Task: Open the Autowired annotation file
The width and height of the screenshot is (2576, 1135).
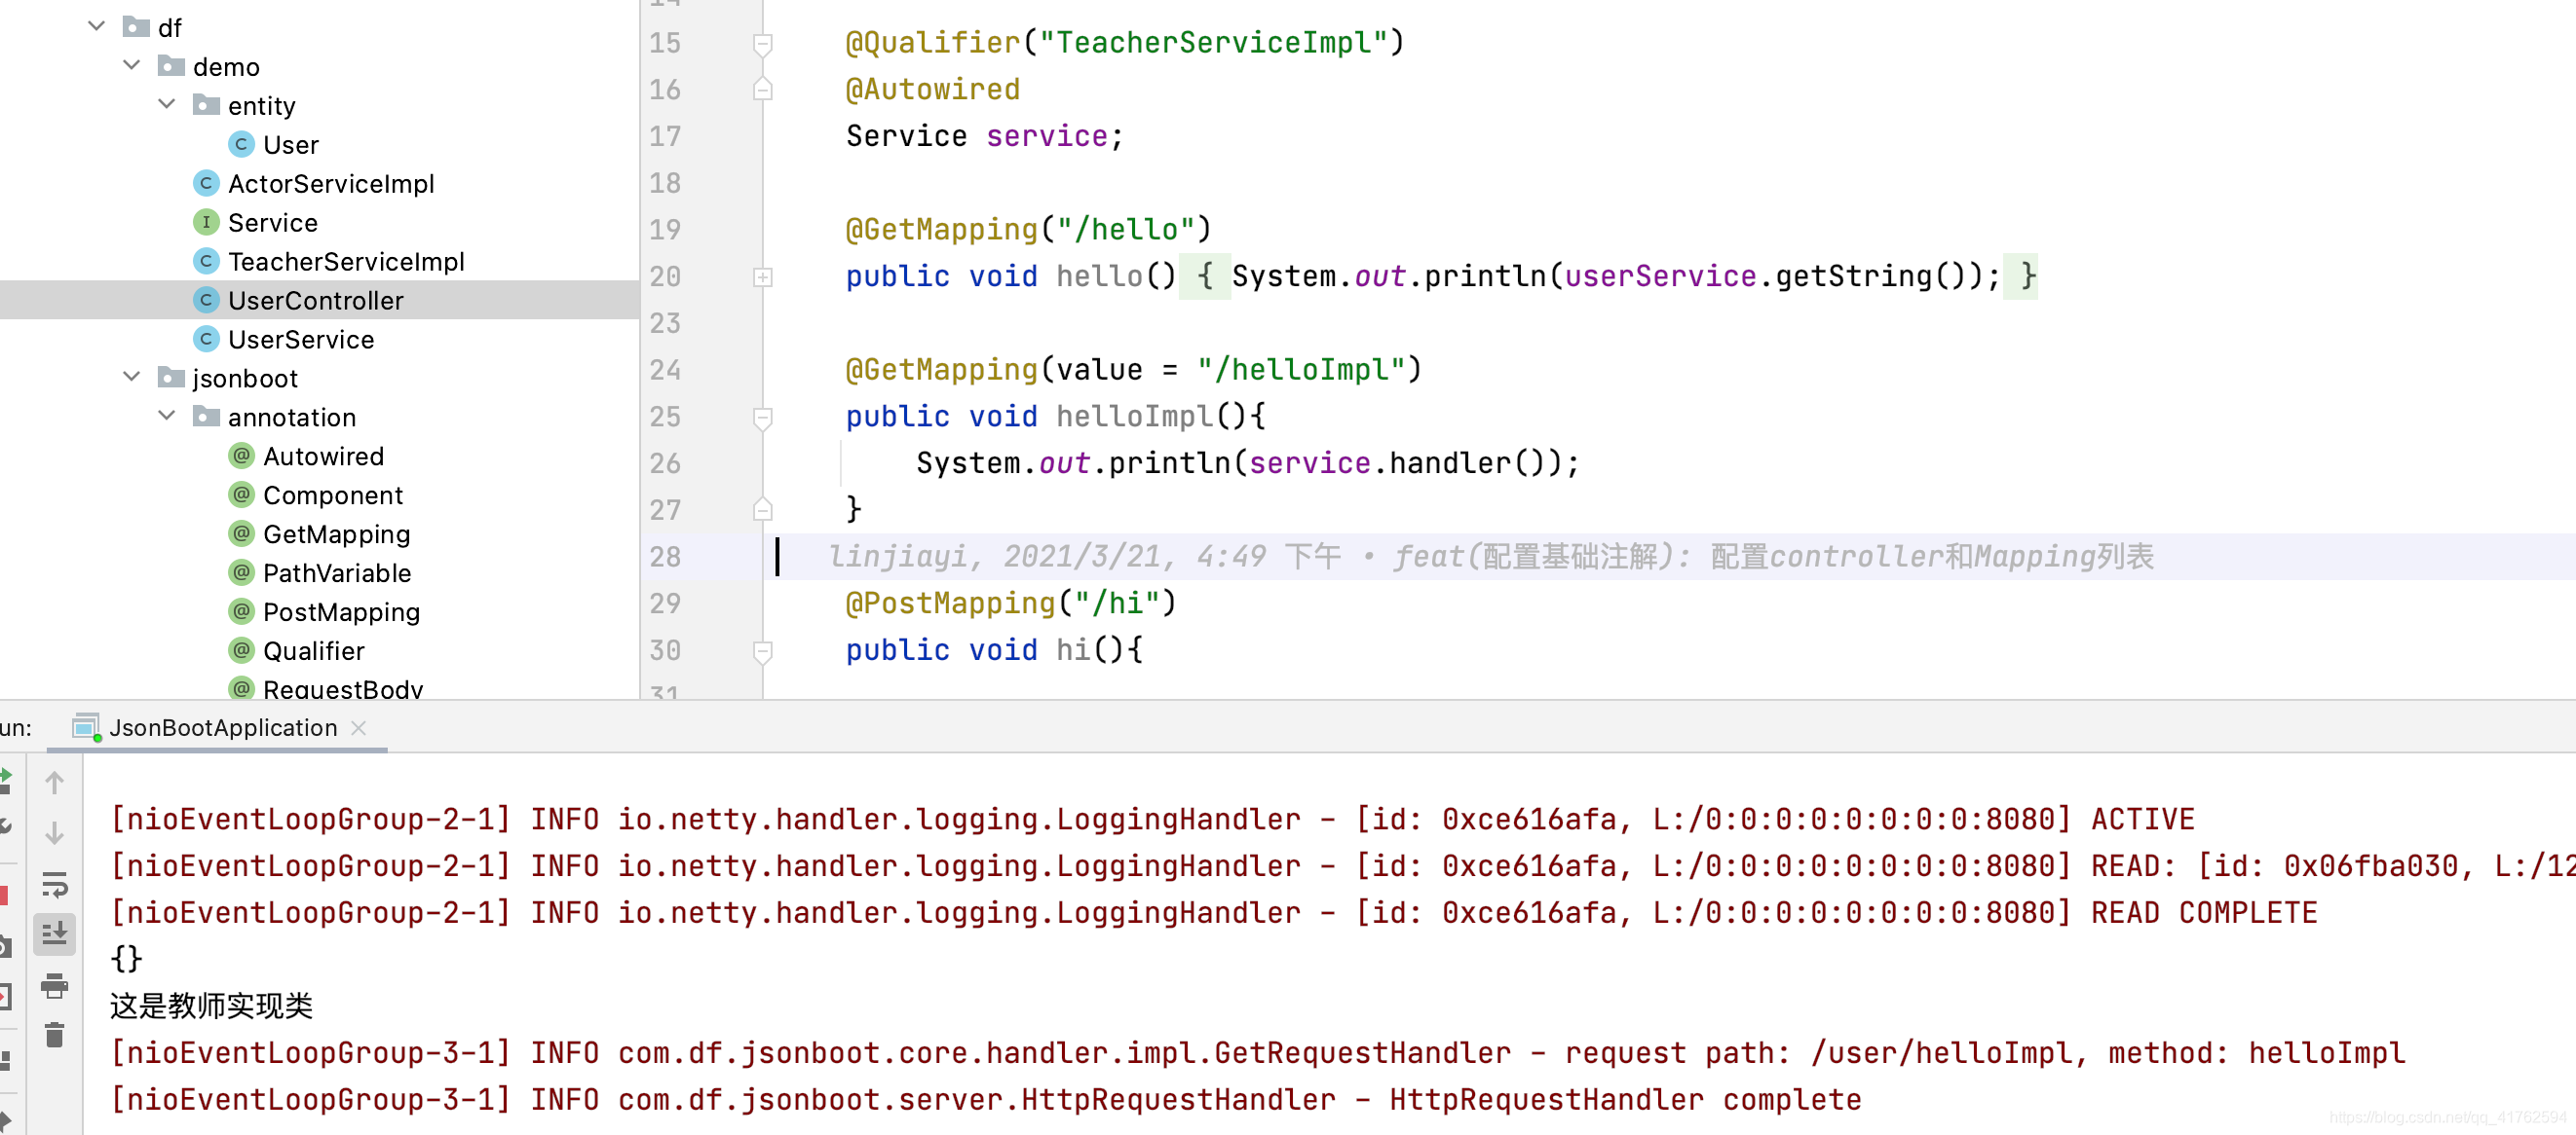Action: coord(323,457)
